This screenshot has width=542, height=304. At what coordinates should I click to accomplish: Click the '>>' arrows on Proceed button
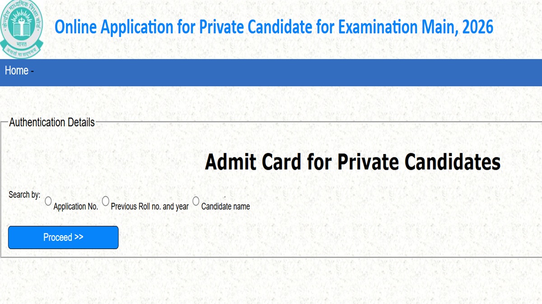79,237
